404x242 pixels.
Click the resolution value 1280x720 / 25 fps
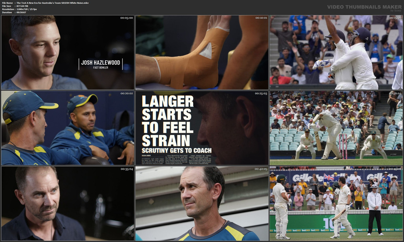(27, 9)
